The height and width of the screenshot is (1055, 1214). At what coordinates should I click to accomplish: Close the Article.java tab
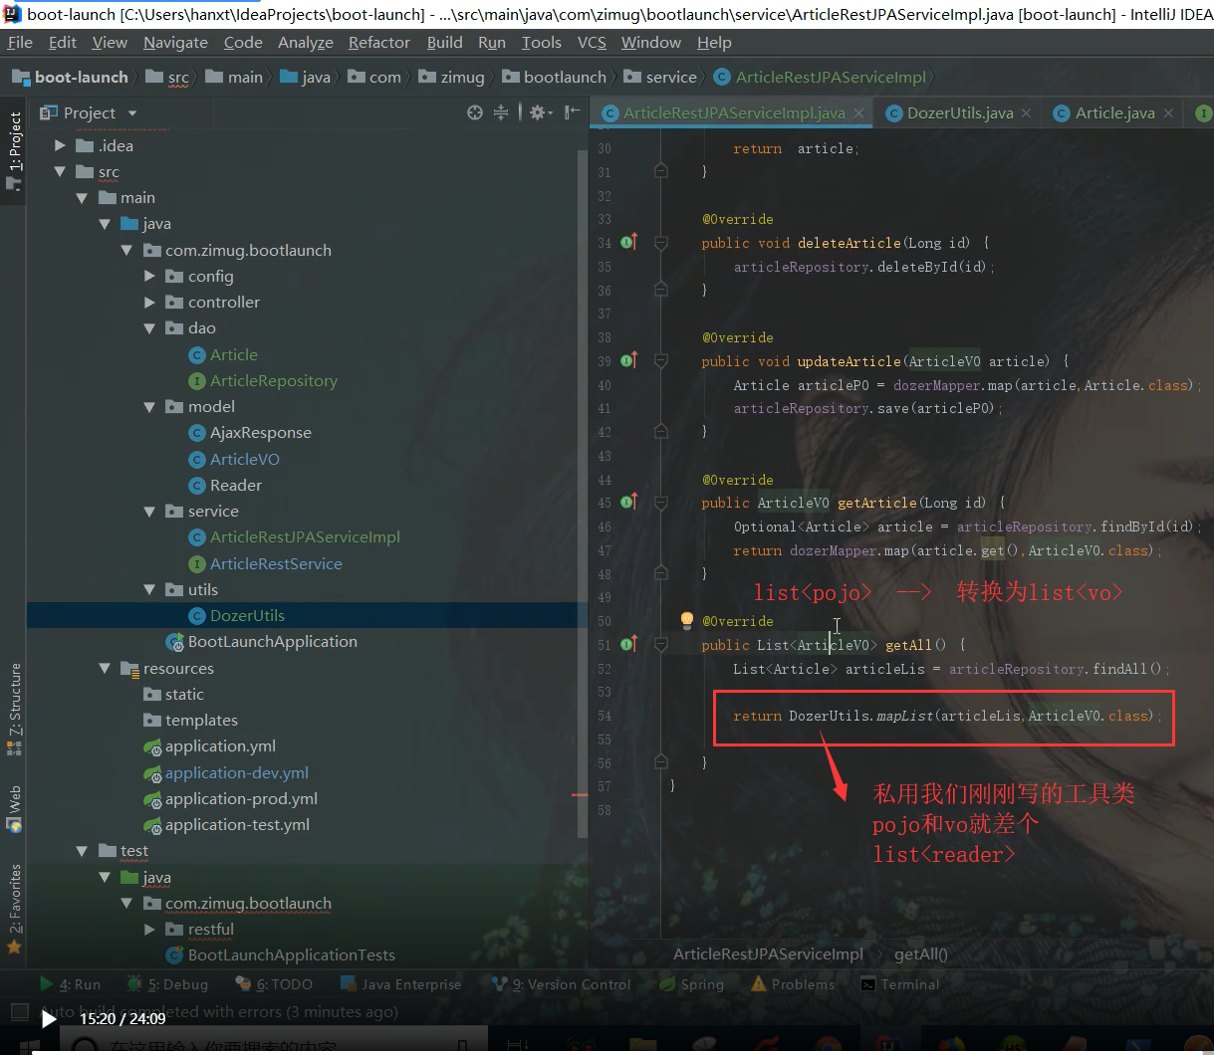pyautogui.click(x=1168, y=113)
